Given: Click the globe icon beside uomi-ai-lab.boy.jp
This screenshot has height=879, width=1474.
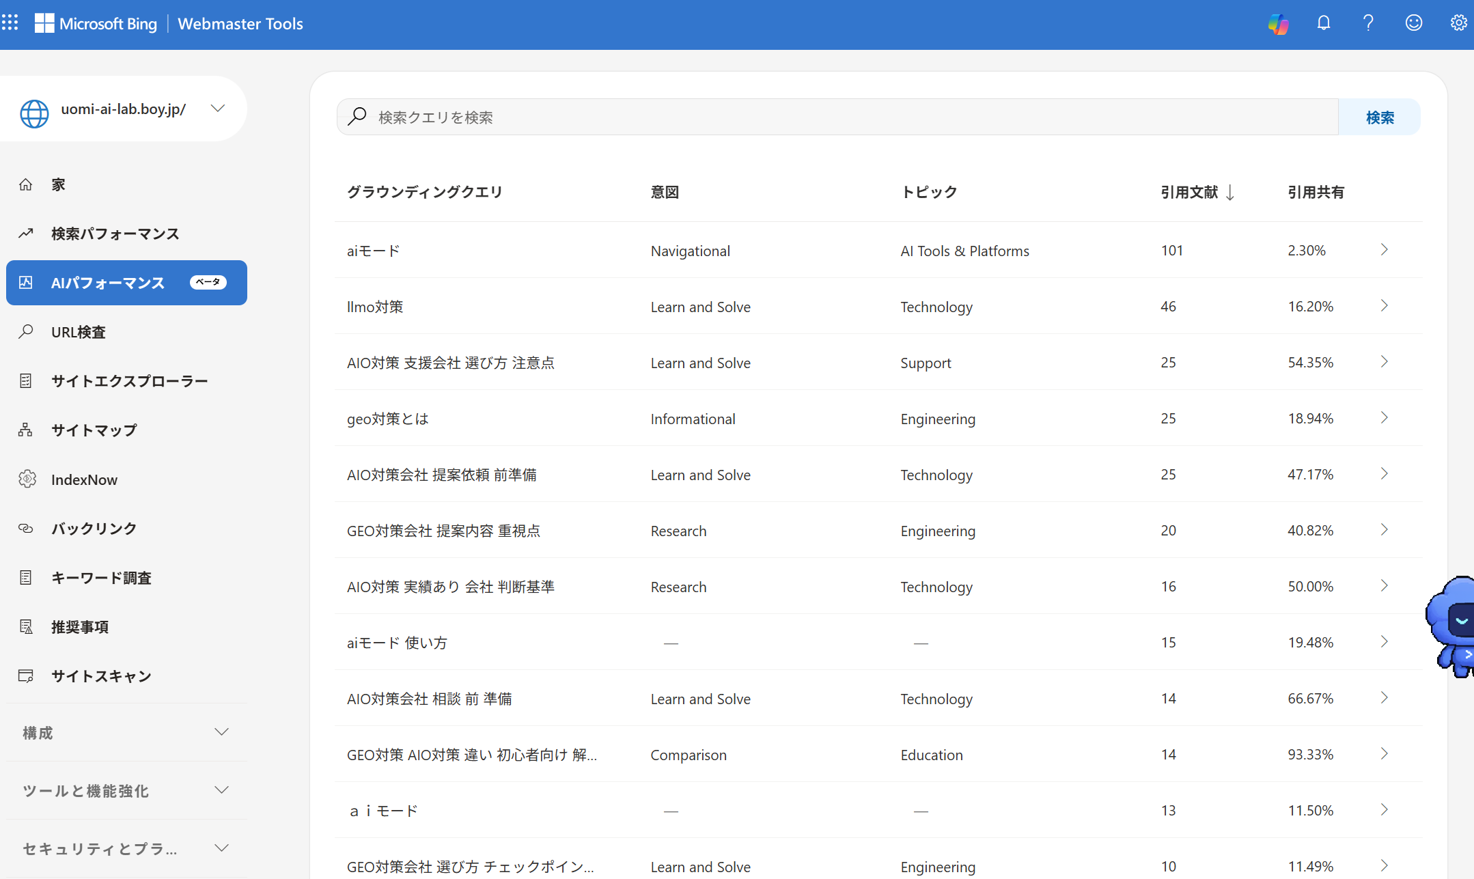Looking at the screenshot, I should [34, 113].
